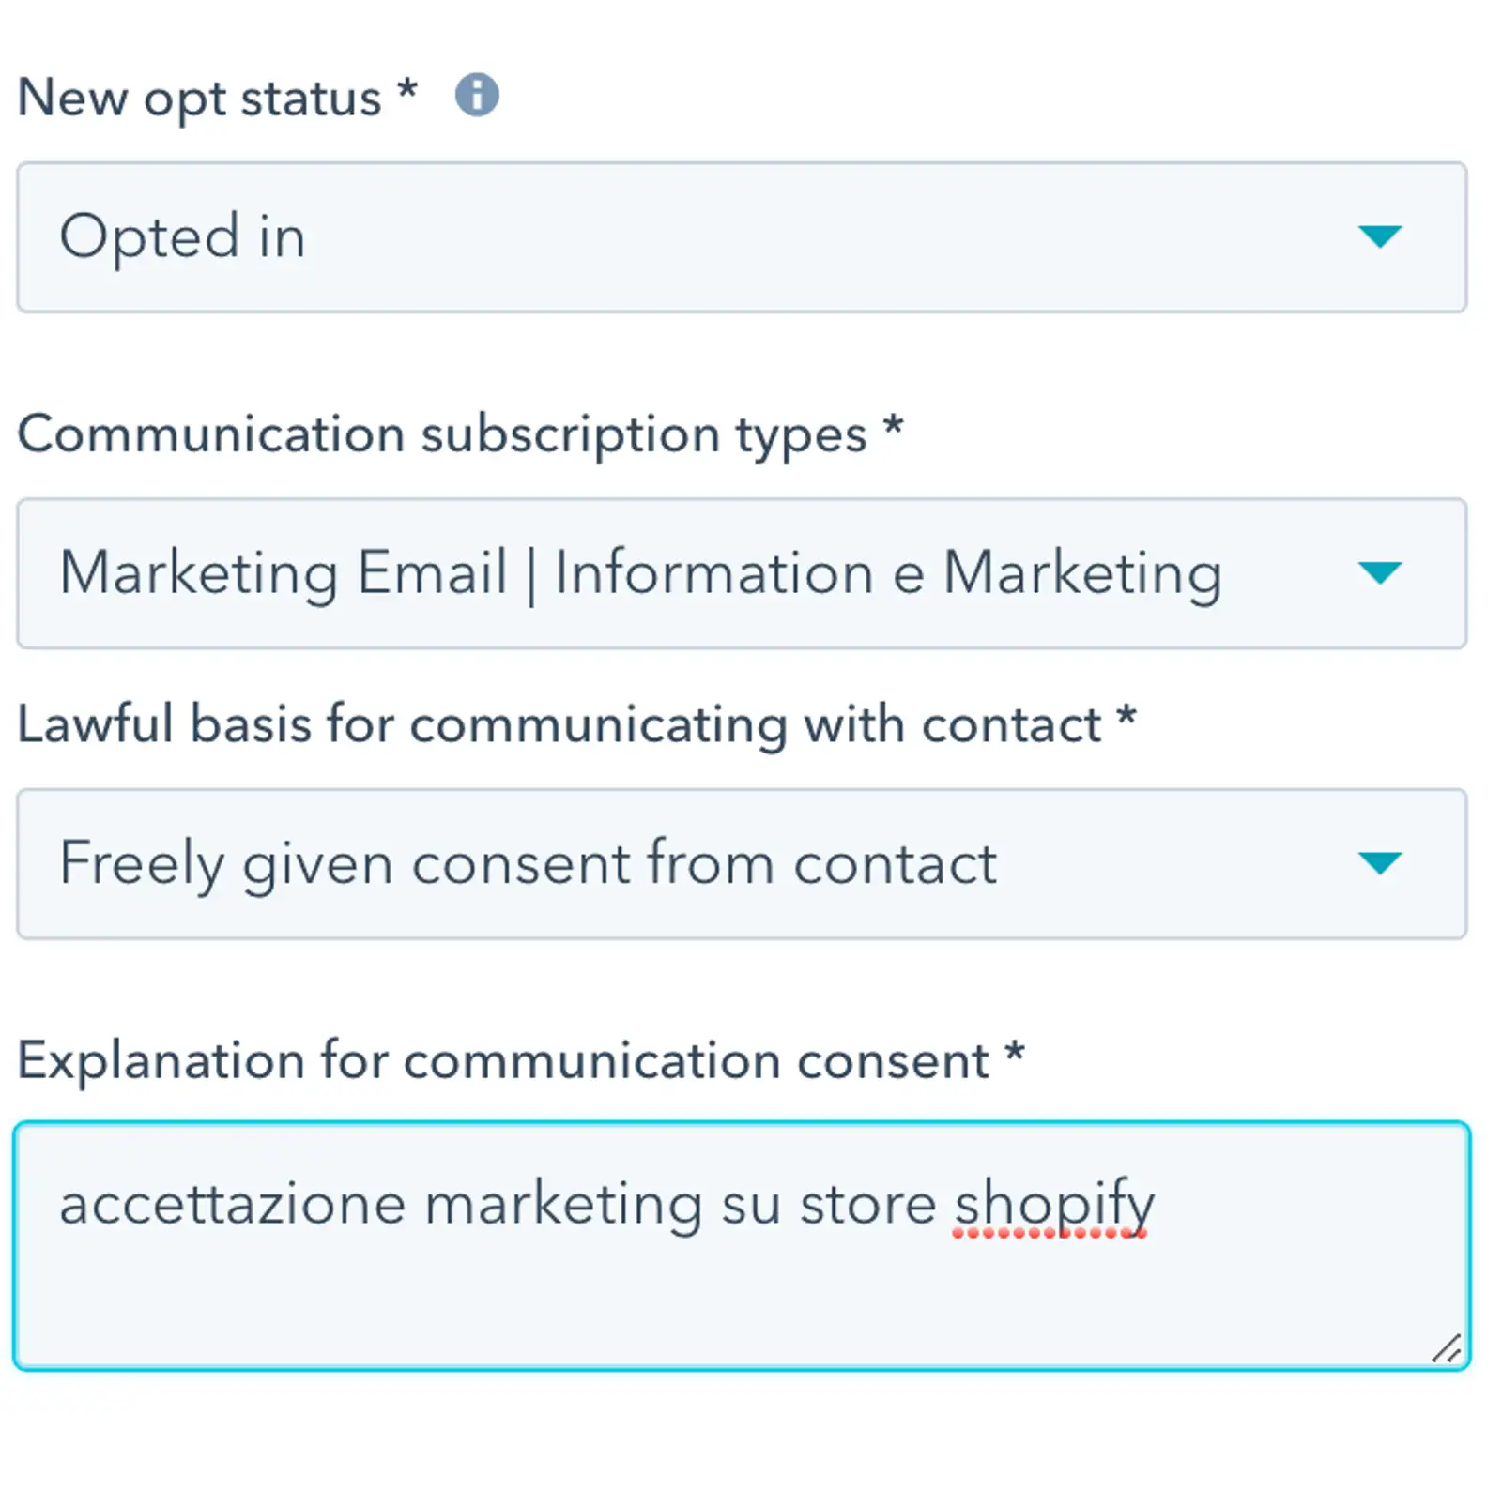Click the misspelled word 'shopify' in textarea

[1054, 1205]
